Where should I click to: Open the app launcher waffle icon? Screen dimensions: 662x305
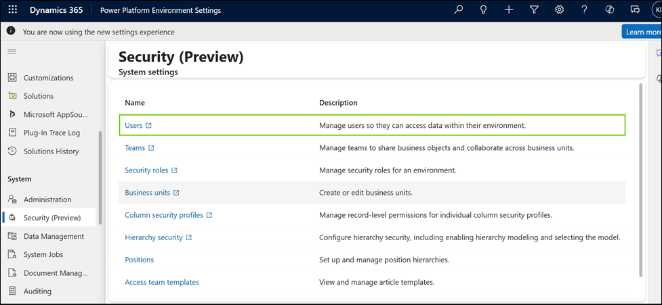tap(13, 10)
